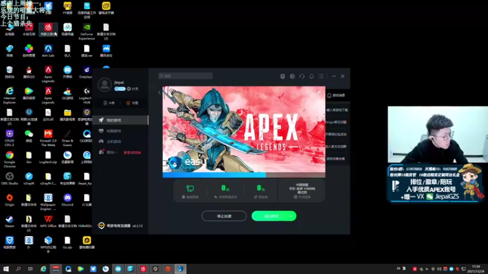Launch Wallpaper Engine from desktop
The width and height of the screenshot is (488, 274).
click(x=48, y=202)
